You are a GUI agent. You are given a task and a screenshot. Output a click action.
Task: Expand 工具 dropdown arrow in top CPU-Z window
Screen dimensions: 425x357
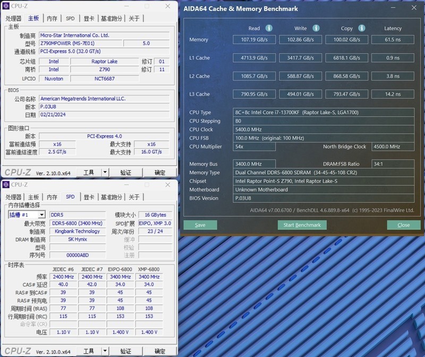tap(105, 172)
